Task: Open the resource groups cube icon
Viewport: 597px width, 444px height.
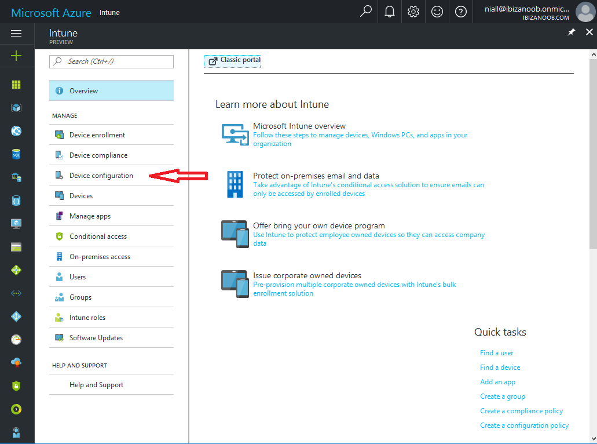Action: [x=16, y=108]
